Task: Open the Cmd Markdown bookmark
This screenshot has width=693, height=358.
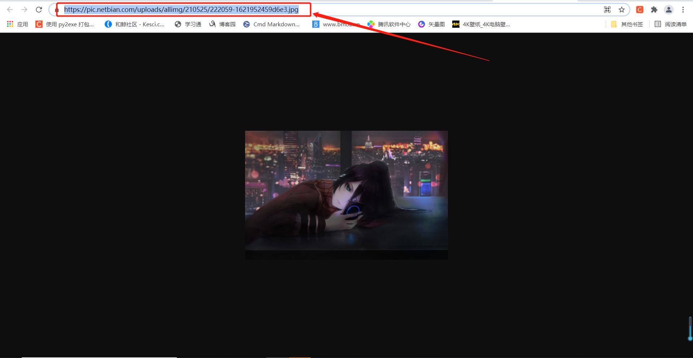Action: click(x=271, y=24)
